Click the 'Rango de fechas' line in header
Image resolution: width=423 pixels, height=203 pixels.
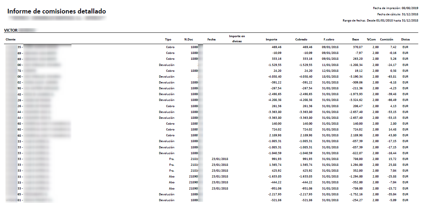[380, 20]
